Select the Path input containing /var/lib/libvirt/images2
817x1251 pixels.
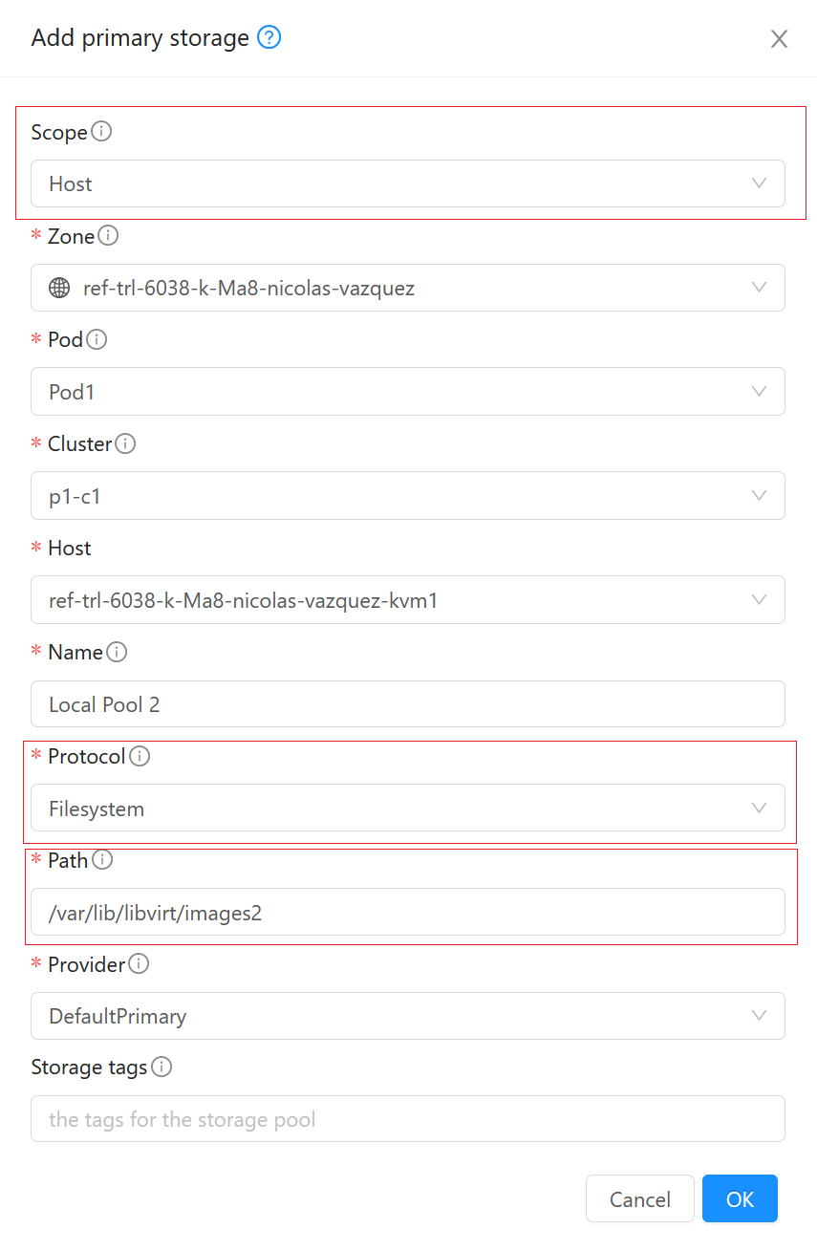pos(408,912)
